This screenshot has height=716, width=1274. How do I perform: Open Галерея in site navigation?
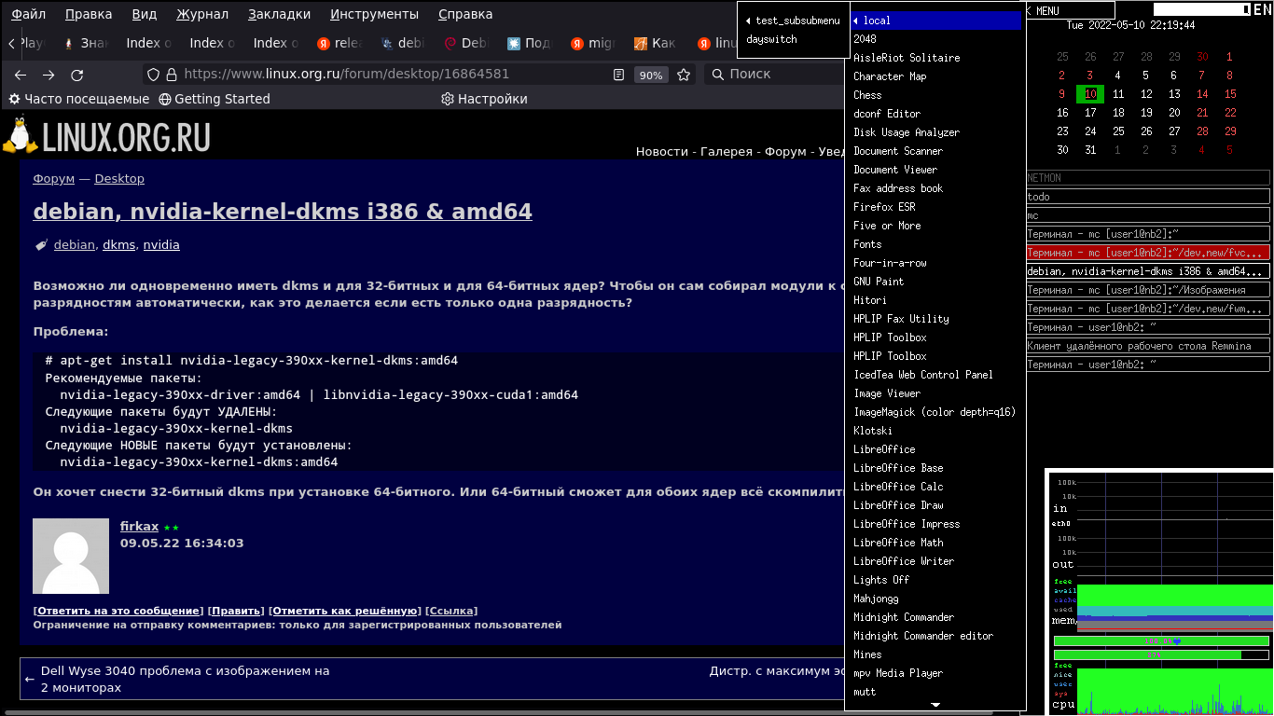(727, 152)
